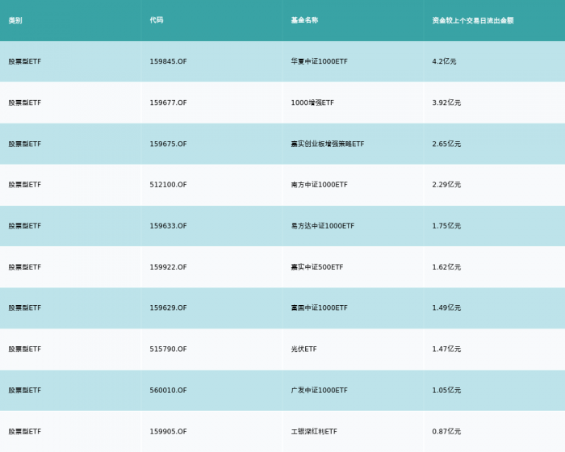Image resolution: width=565 pixels, height=452 pixels.
Task: Click the 4.2亿元 outflow value
Action: pyautogui.click(x=444, y=61)
